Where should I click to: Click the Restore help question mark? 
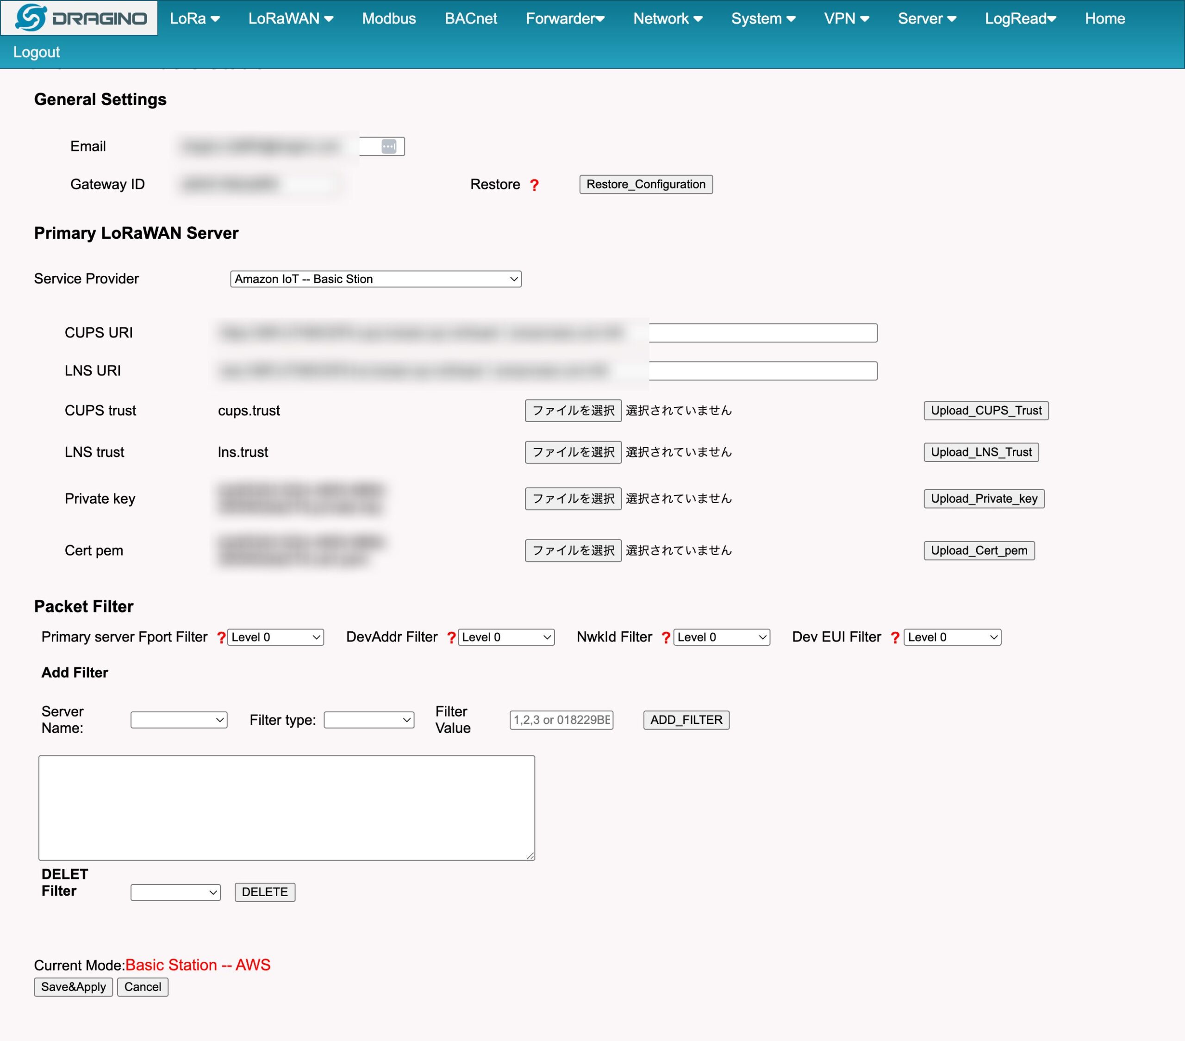pos(535,184)
